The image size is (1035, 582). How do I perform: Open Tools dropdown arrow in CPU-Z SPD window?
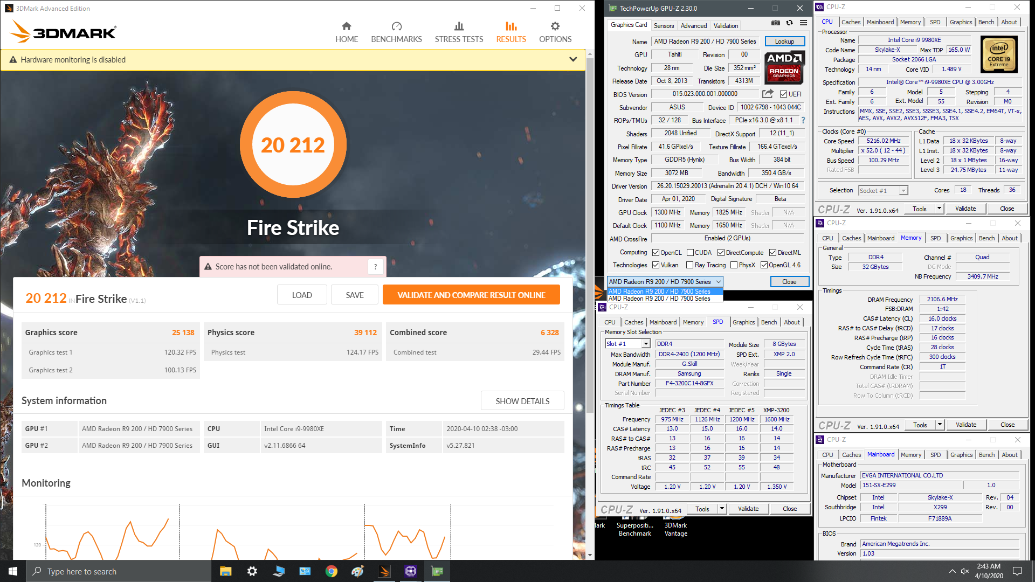coord(722,509)
